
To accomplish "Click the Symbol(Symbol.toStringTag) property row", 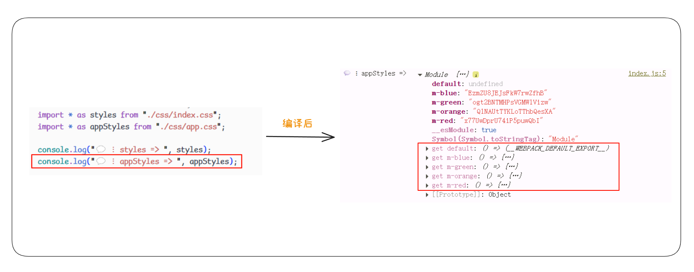I will click(505, 139).
